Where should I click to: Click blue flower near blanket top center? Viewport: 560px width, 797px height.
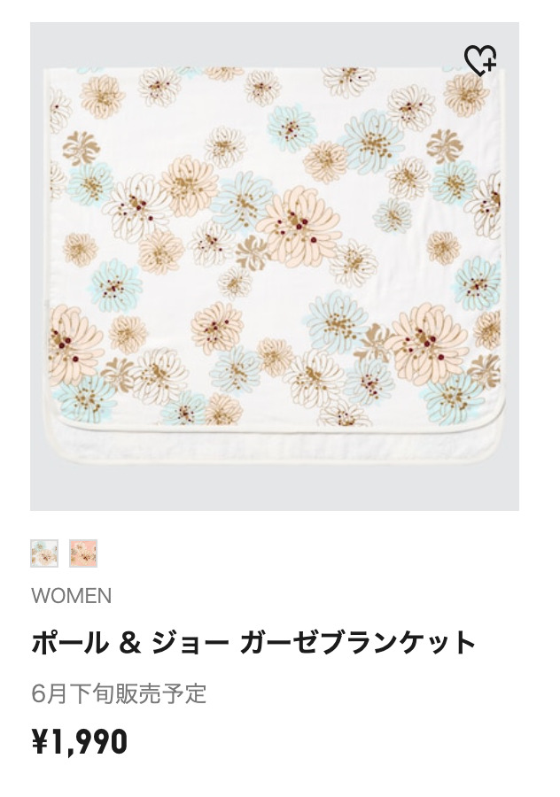pyautogui.click(x=292, y=129)
